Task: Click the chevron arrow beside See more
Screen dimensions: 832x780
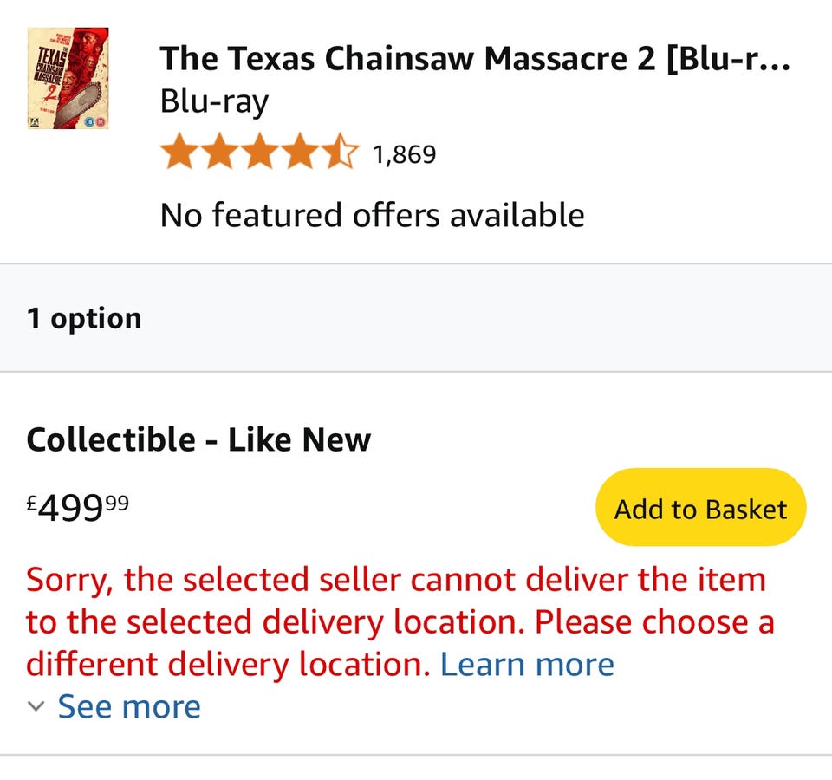Action: [36, 706]
